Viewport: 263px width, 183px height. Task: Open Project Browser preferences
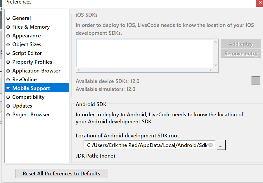31,115
